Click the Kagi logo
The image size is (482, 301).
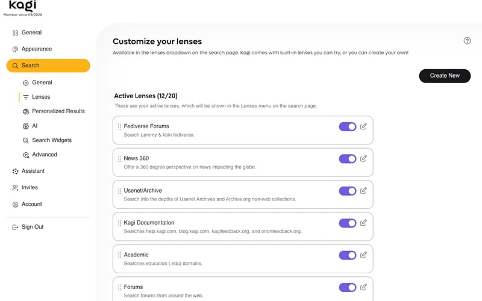[22, 6]
